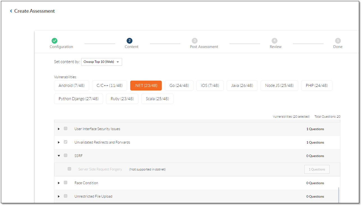362x206 pixels.
Task: Click 1 Questions count for User Interface Security Issues
Action: [315, 129]
